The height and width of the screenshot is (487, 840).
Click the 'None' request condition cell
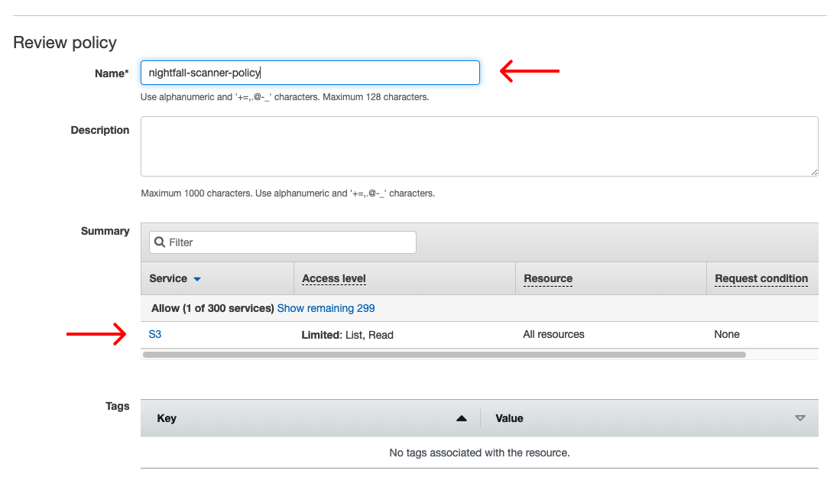[727, 334]
